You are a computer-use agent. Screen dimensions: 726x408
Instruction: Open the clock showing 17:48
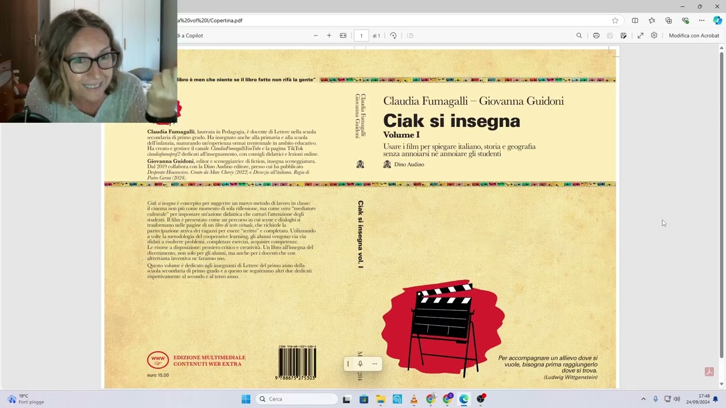click(698, 399)
